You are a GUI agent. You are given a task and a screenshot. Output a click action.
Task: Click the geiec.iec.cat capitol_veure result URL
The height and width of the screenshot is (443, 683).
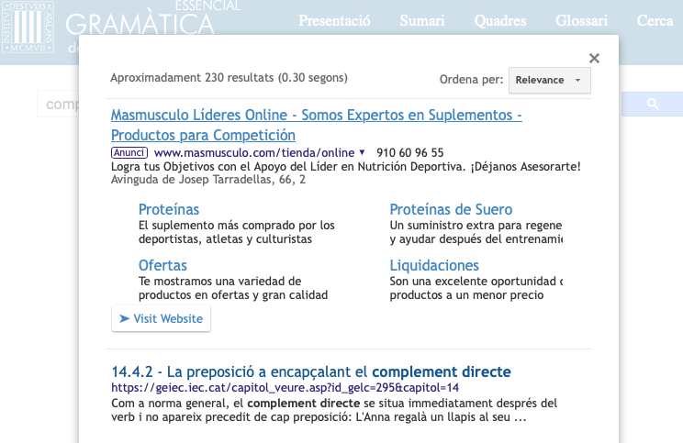pos(285,387)
